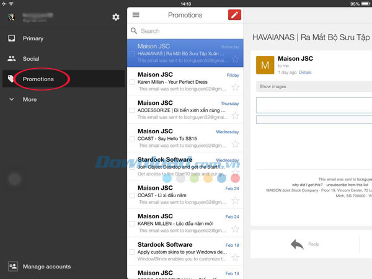Click the Manage accounts icon

[13, 266]
